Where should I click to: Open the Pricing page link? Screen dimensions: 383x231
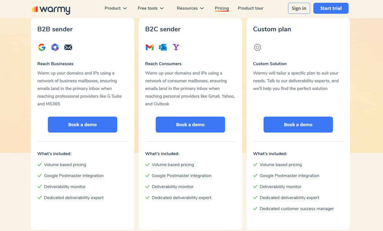click(x=222, y=8)
